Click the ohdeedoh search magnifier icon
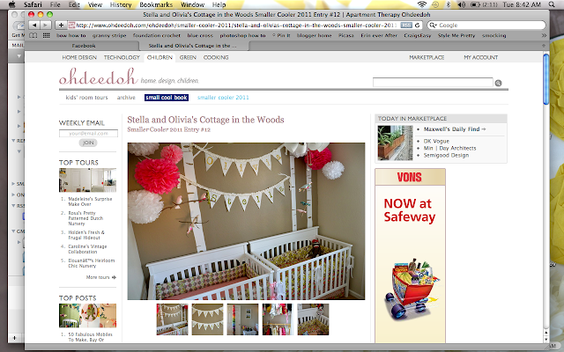Image resolution: width=564 pixels, height=352 pixels. click(498, 83)
